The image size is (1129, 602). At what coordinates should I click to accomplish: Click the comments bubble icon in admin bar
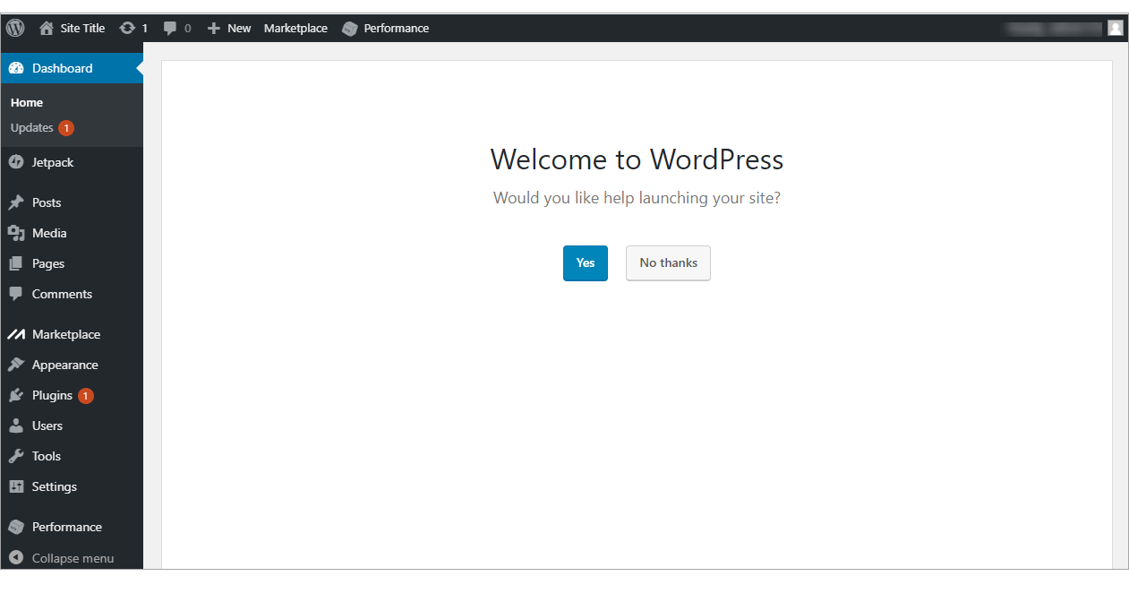coord(170,28)
